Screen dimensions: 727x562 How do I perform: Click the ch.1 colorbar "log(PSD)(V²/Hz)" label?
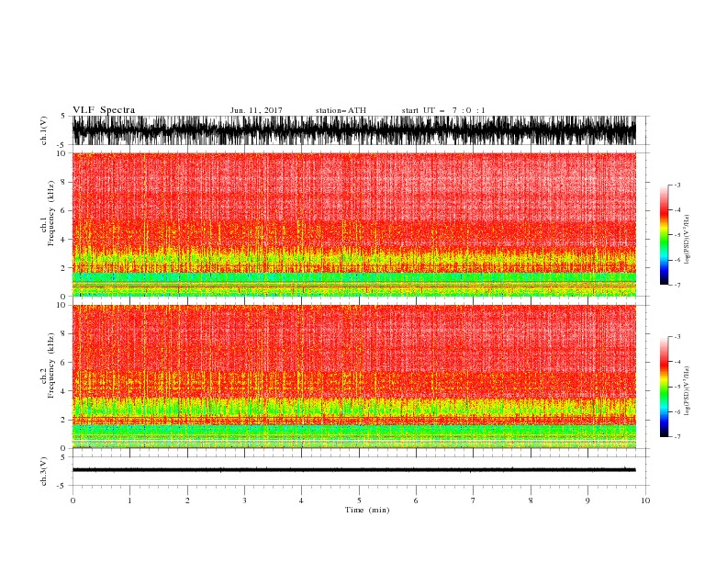688,240
